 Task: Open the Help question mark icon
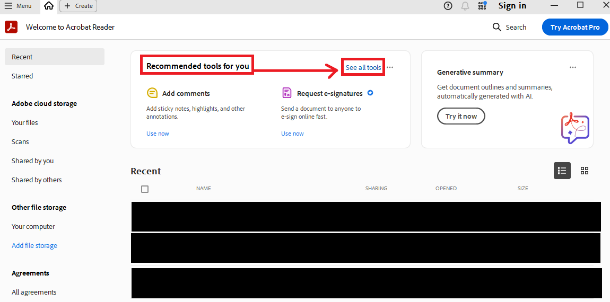pos(448,6)
